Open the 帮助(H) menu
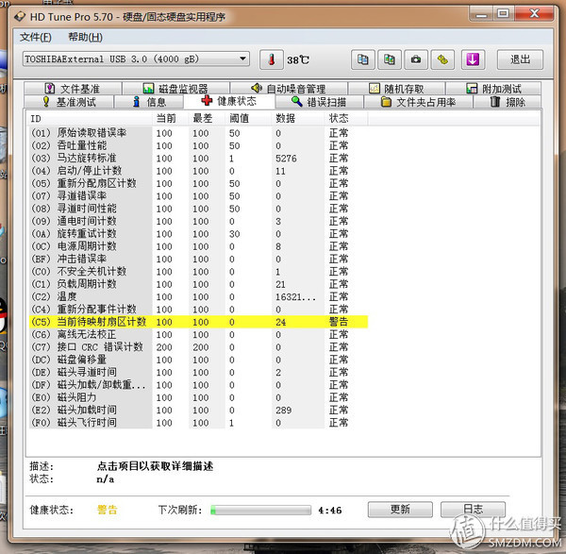566x554 pixels. click(x=85, y=37)
